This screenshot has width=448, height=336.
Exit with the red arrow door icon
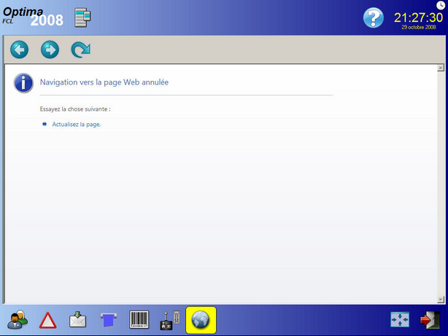tap(430, 320)
